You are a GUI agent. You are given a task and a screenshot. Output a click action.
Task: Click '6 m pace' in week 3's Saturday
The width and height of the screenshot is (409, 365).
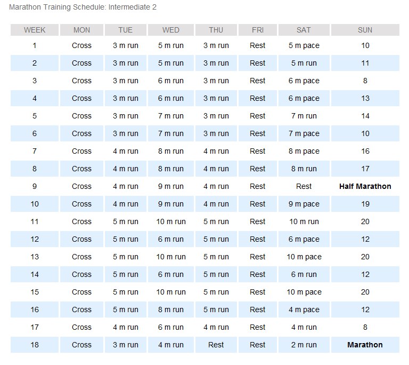tap(304, 81)
